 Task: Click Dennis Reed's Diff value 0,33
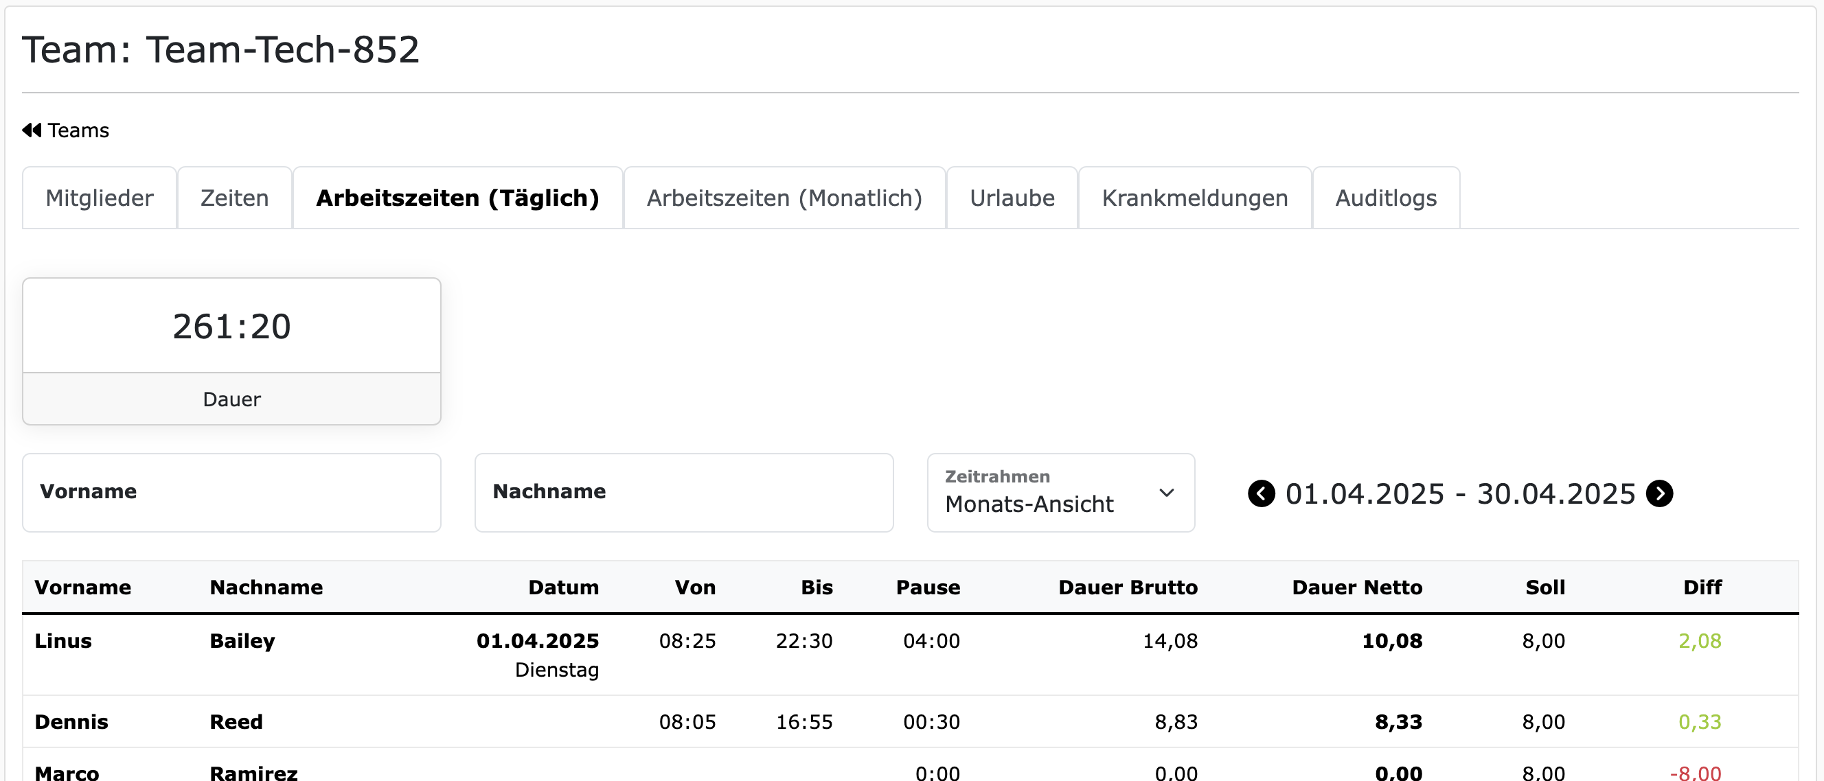(1701, 721)
